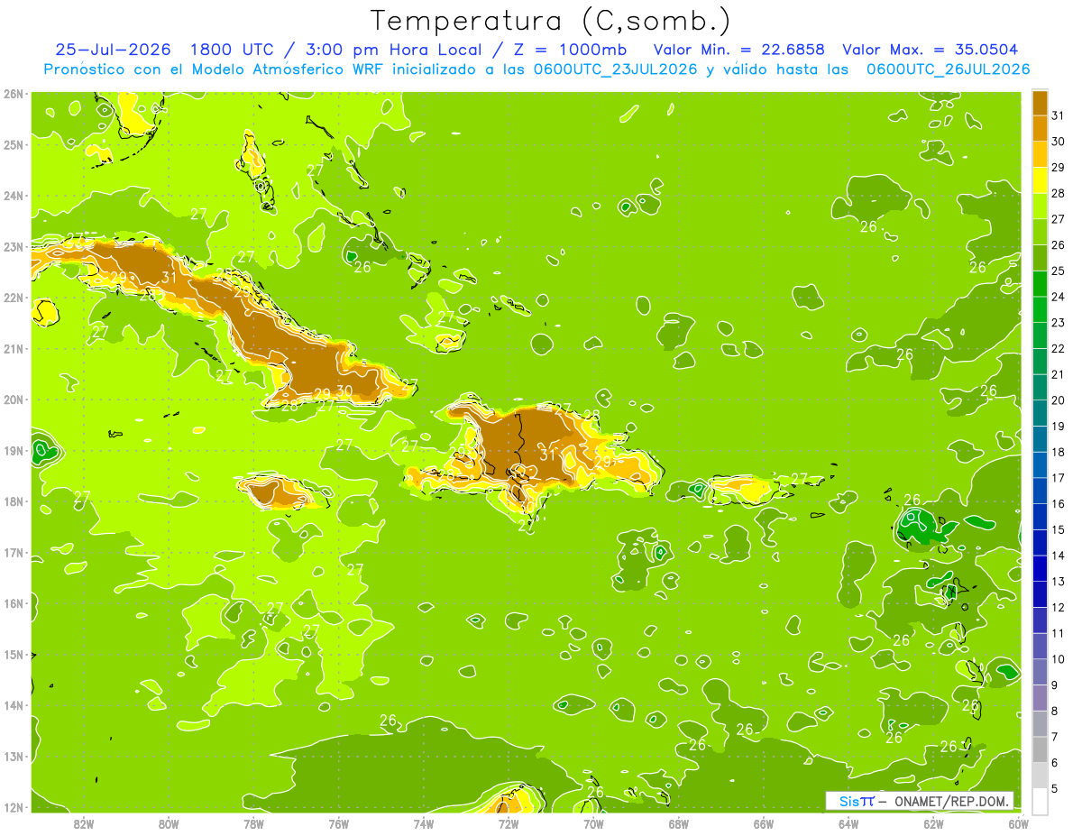Pick bright yellow swatch between 28 and 29

1040,180
